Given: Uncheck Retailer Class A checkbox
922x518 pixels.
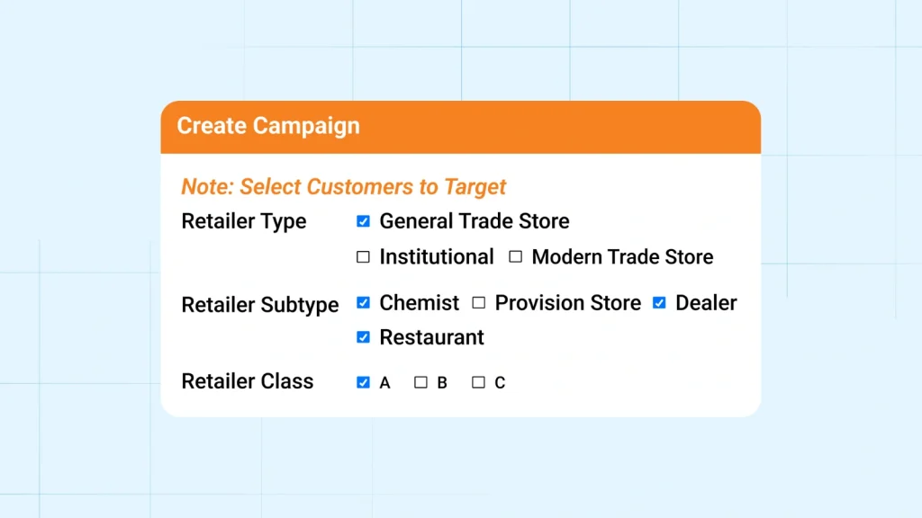Looking at the screenshot, I should (363, 382).
